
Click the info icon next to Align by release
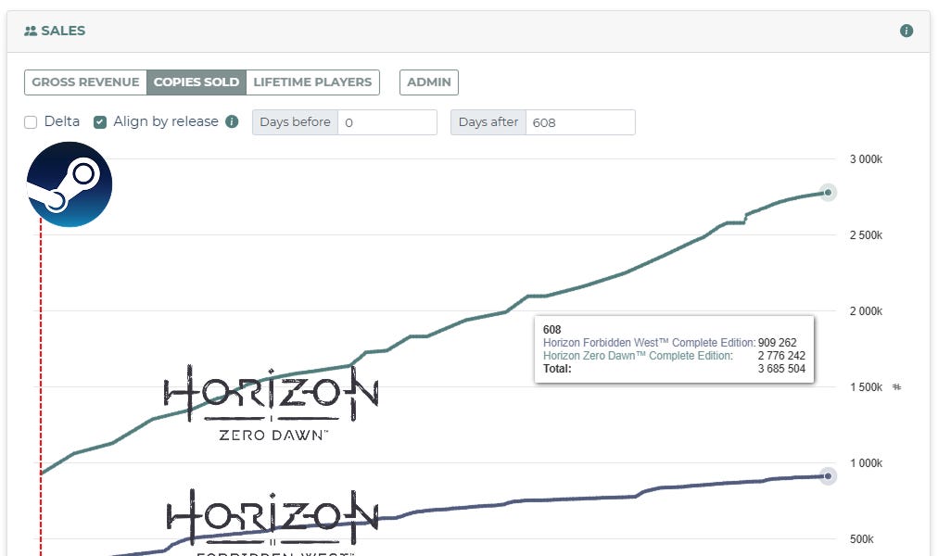232,121
